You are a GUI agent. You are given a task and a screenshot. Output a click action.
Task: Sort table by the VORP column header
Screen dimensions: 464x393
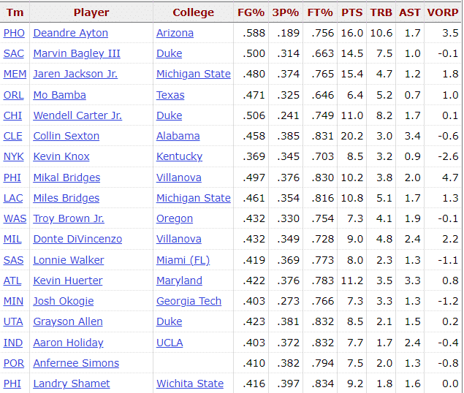tap(442, 12)
